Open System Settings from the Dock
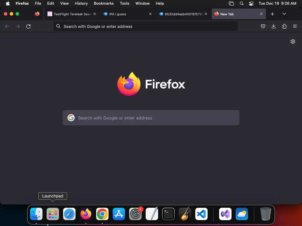This screenshot has width=302, height=226. [135, 214]
